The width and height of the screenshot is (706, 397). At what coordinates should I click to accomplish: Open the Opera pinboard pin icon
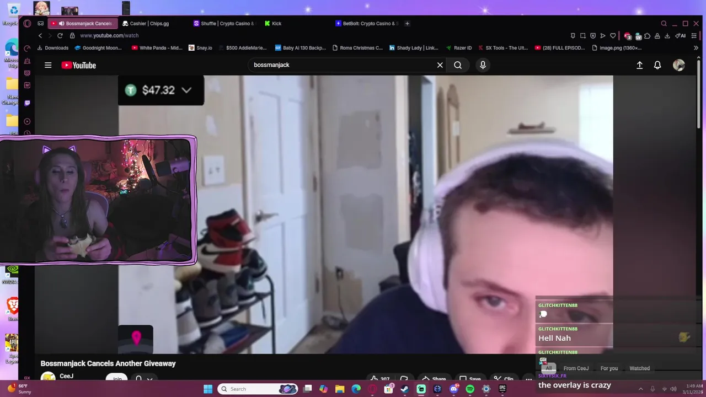pyautogui.click(x=573, y=36)
